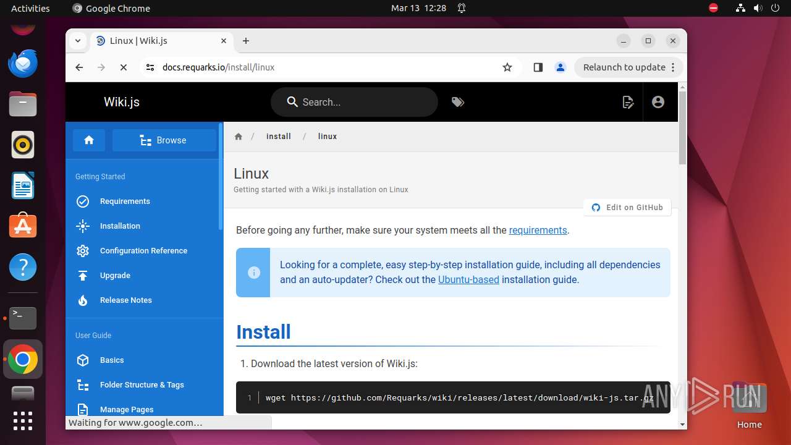Click the magnifier icon in search bar
The height and width of the screenshot is (445, 791).
tap(292, 102)
